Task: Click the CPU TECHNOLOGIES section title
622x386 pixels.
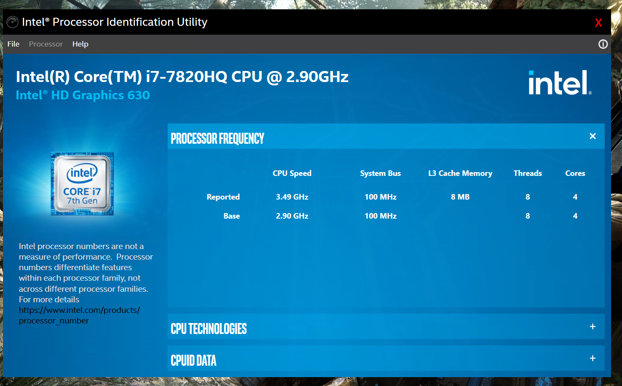Action: (x=209, y=329)
